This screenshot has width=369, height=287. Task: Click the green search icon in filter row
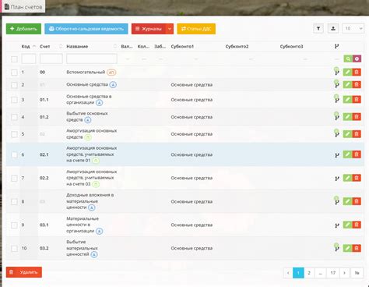pos(348,58)
